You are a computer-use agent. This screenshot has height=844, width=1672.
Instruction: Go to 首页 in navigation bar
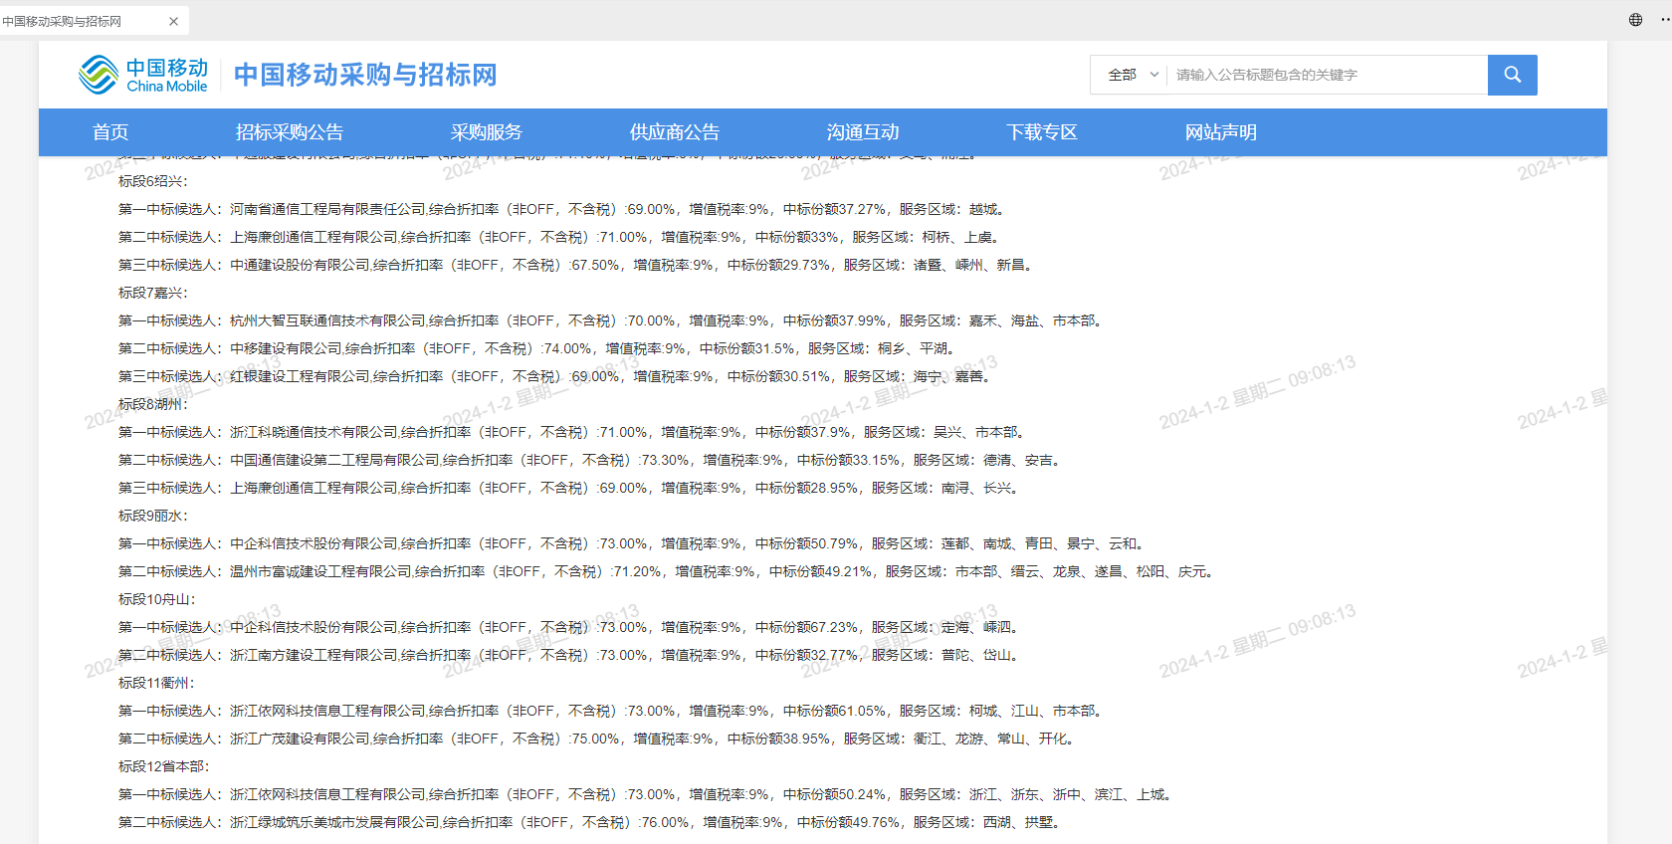pos(110,132)
